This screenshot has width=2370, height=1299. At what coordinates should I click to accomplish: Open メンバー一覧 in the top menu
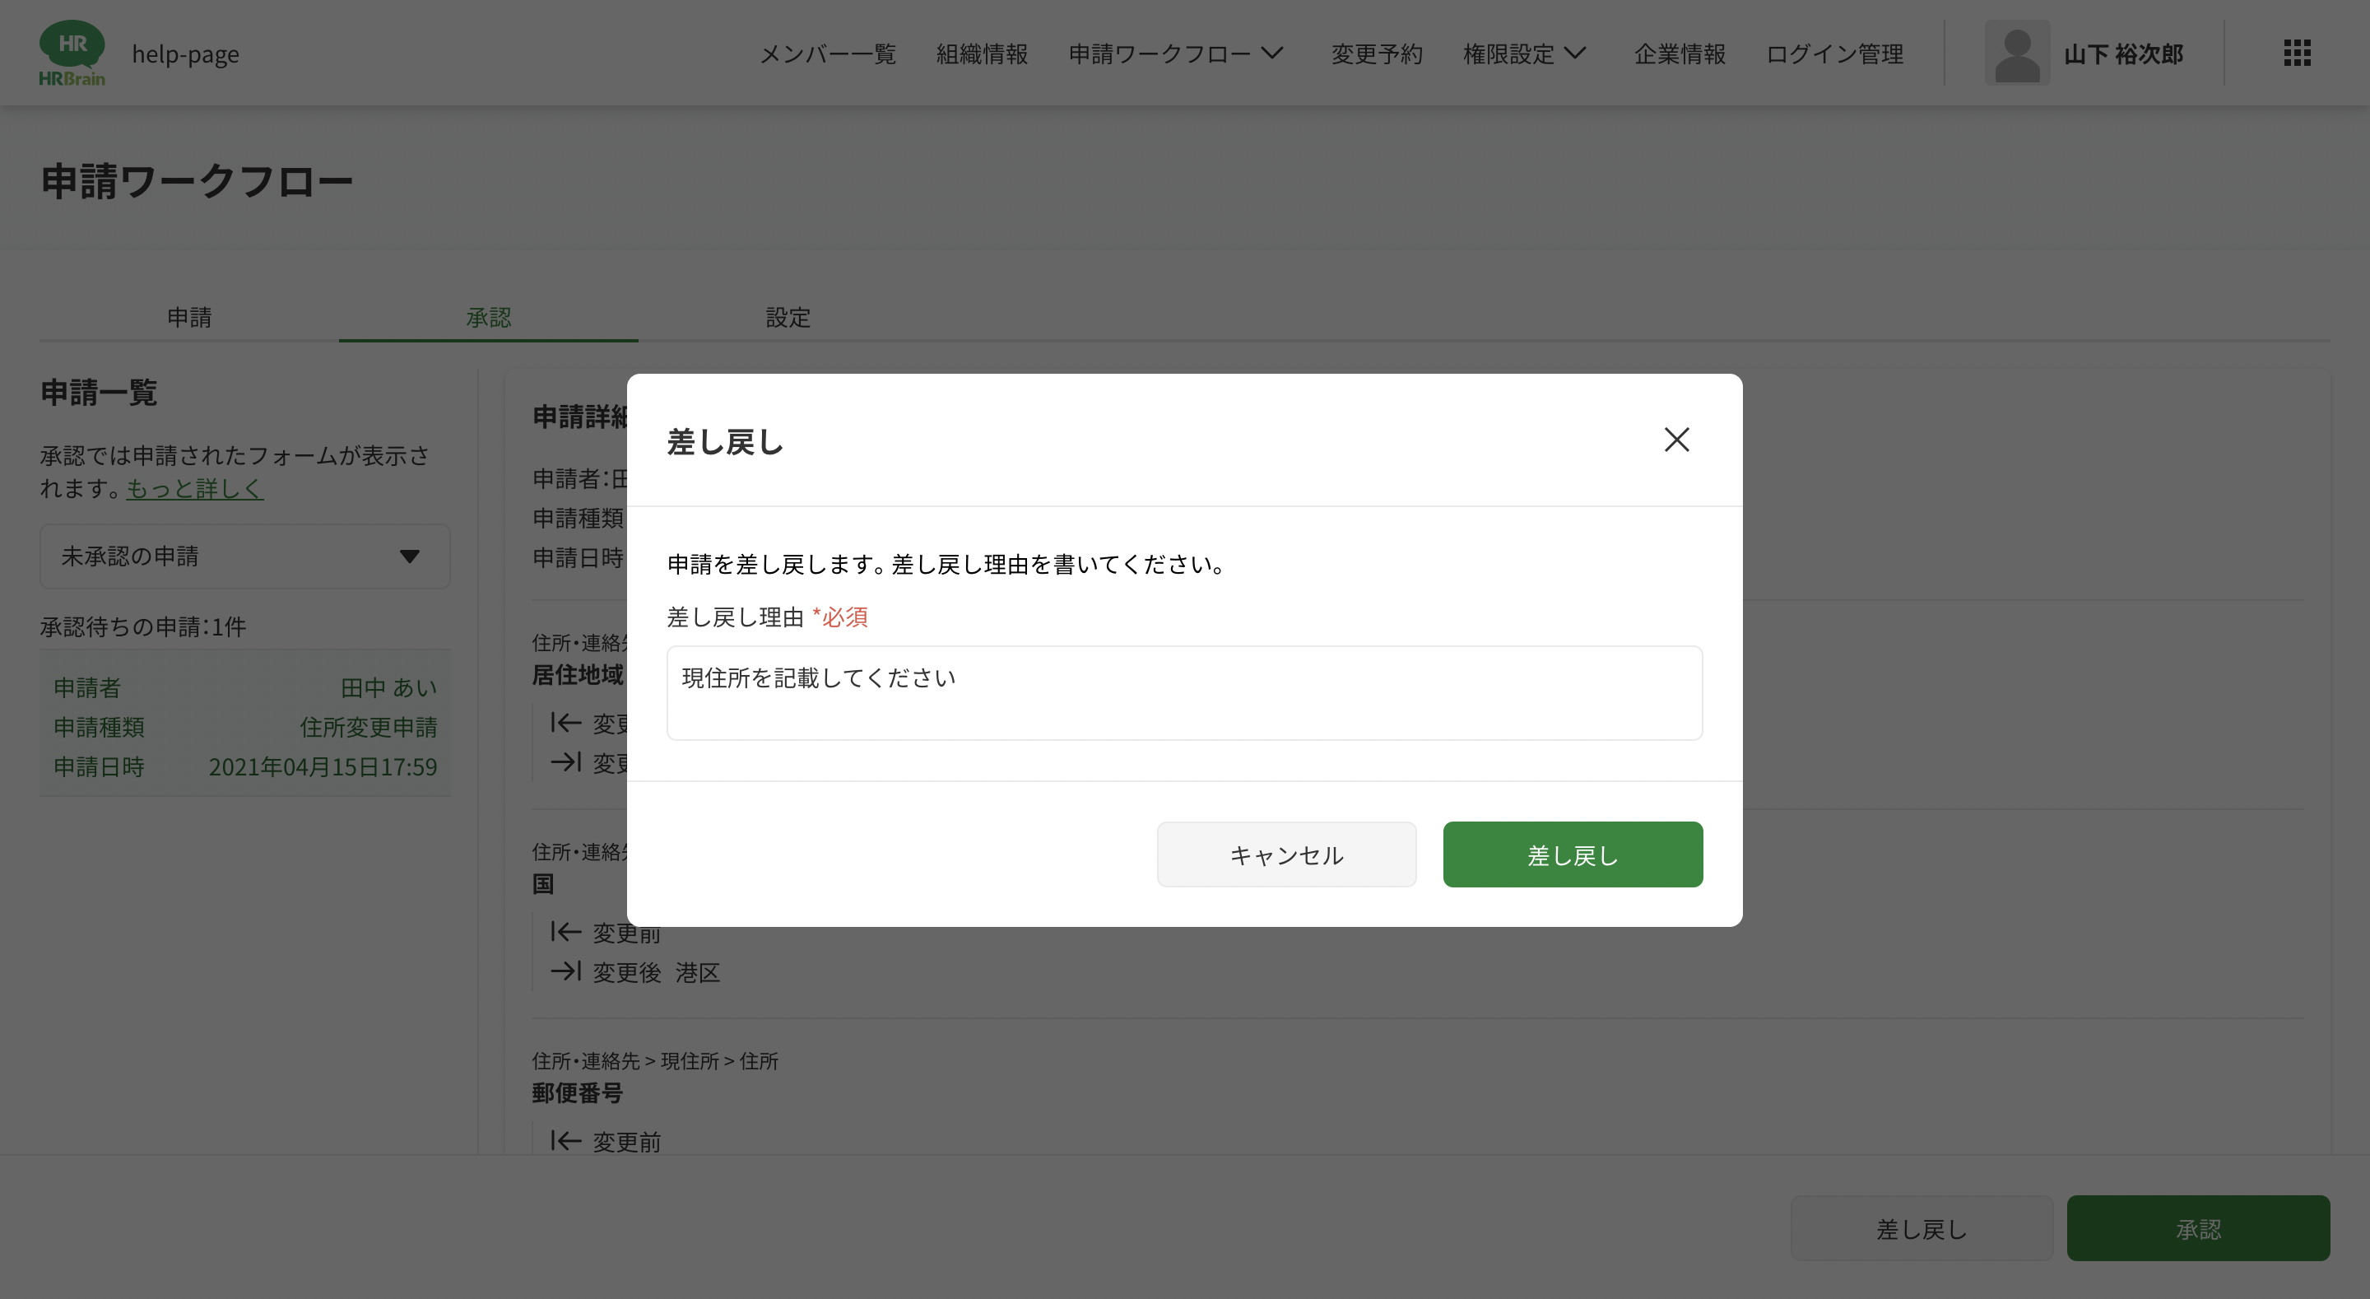pyautogui.click(x=827, y=54)
